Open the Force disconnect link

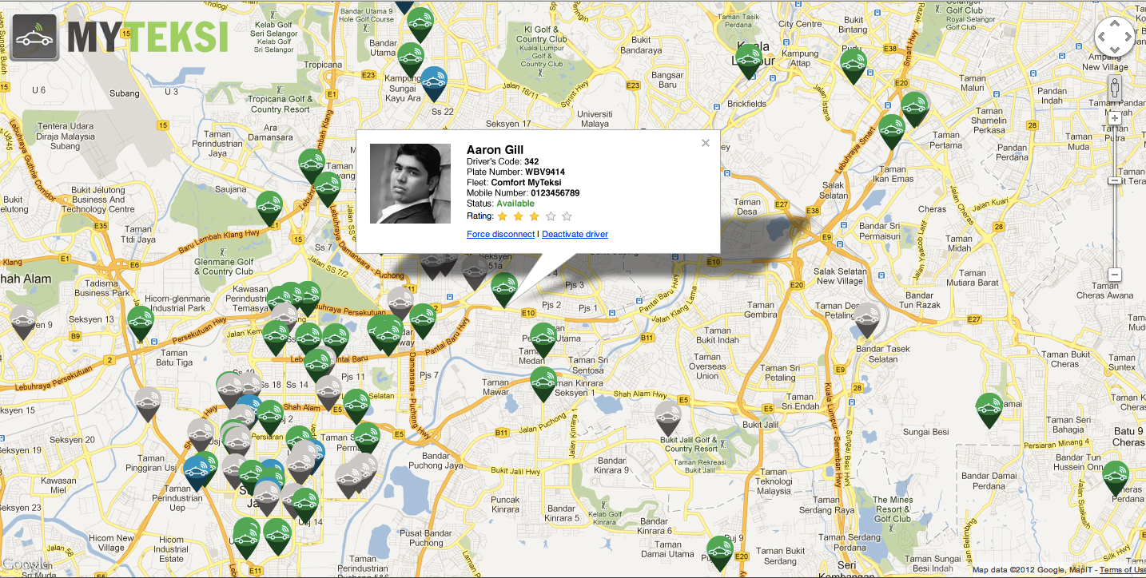pyautogui.click(x=501, y=234)
